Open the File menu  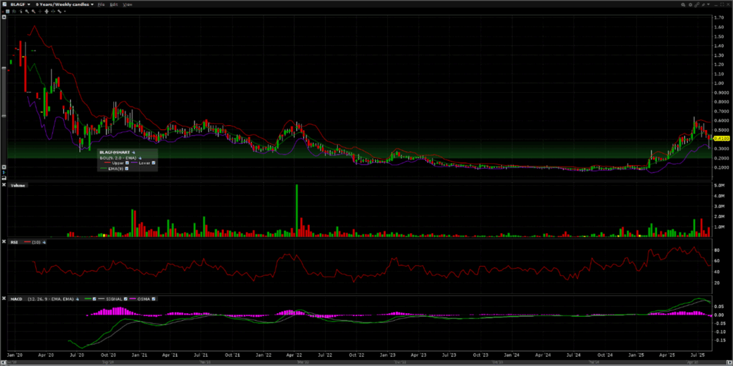click(x=101, y=4)
